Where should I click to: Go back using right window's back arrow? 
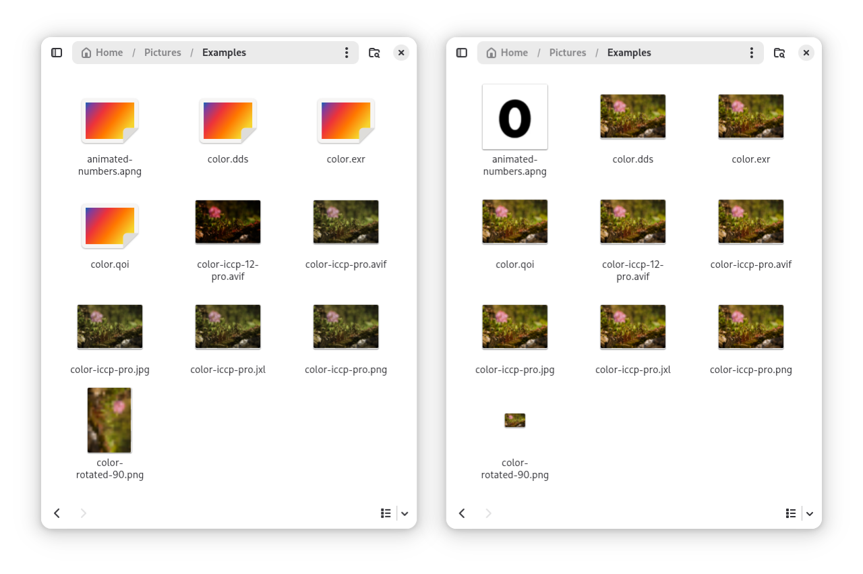point(463,513)
